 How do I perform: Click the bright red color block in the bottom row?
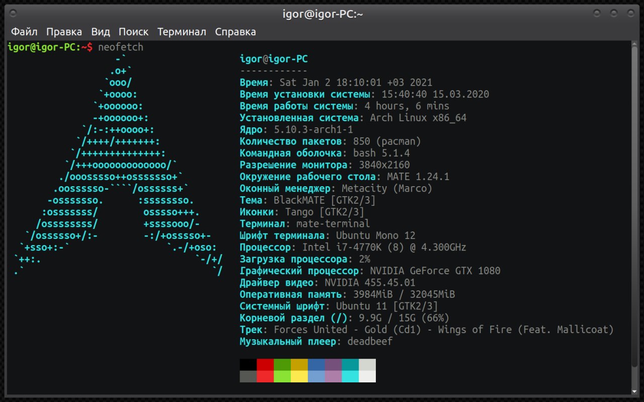click(x=266, y=376)
